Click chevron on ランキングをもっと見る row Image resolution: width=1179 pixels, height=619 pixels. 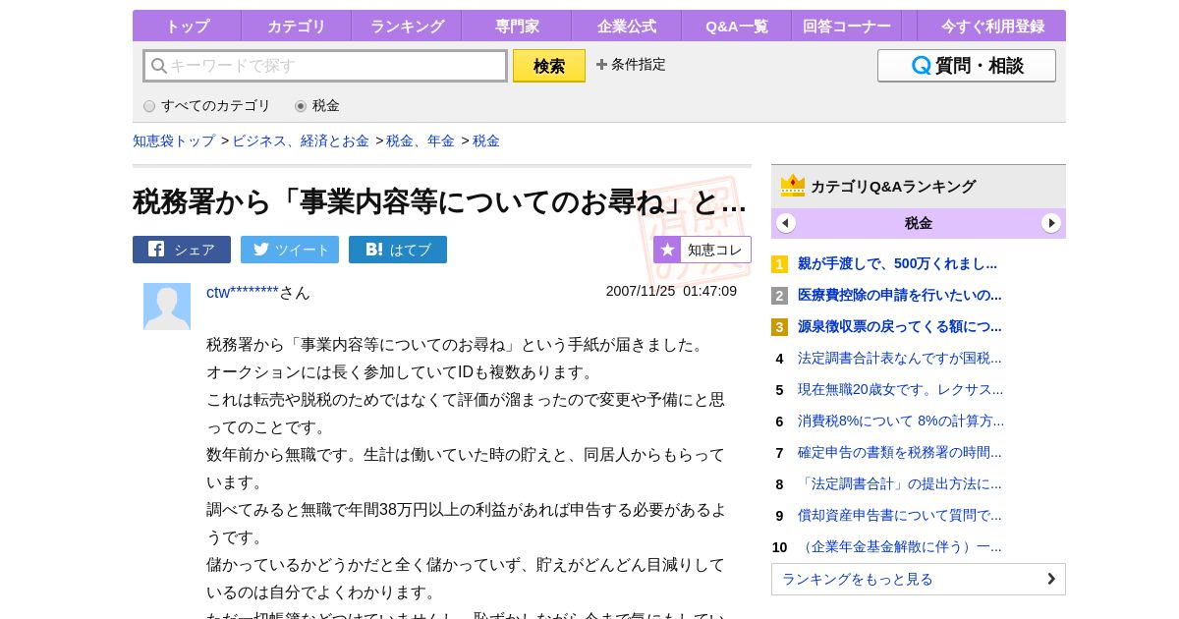click(1051, 579)
